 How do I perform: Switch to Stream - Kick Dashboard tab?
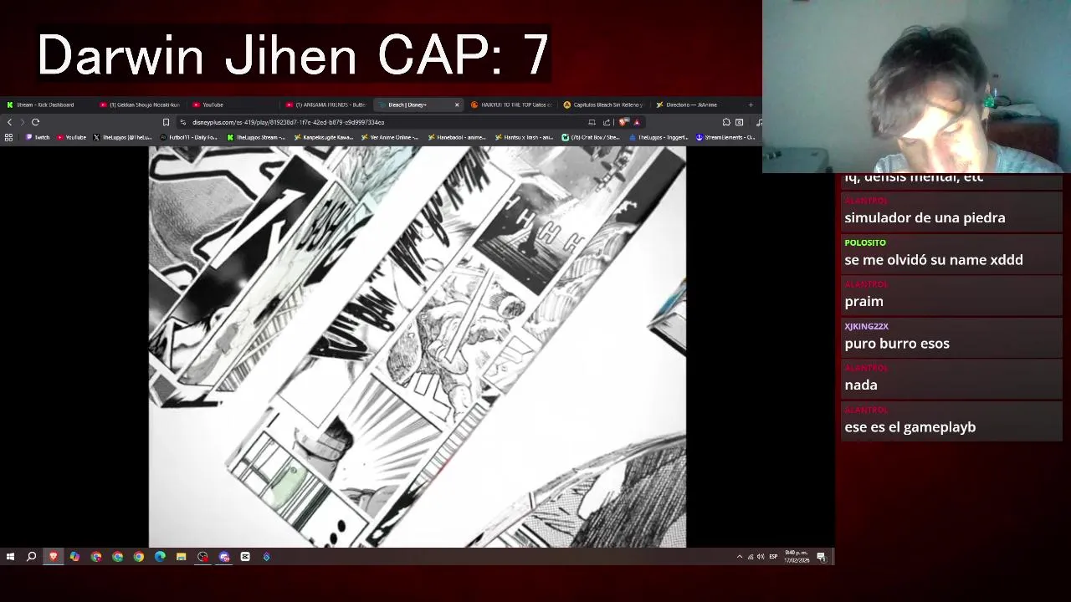(46, 105)
